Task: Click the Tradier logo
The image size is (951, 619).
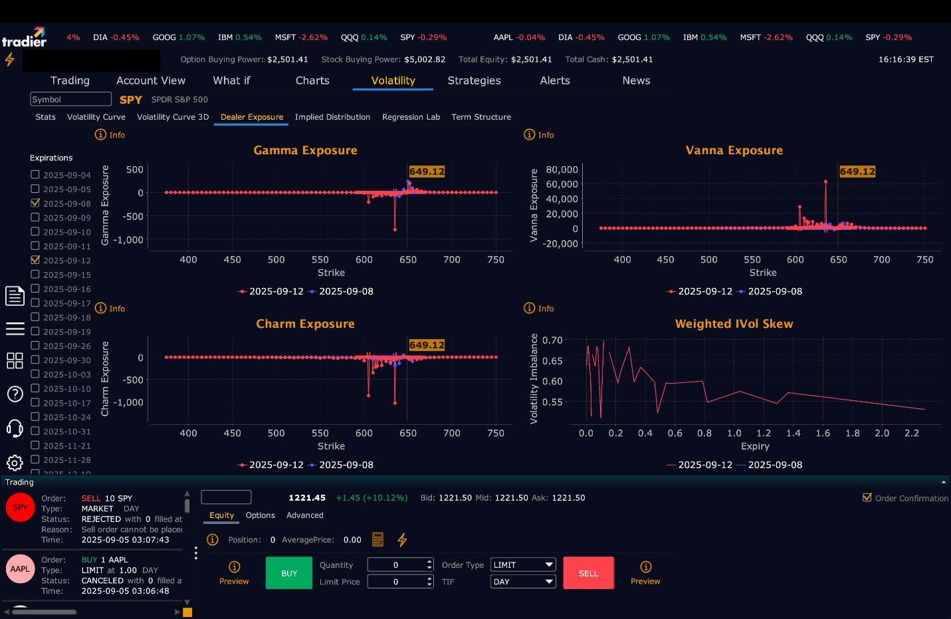Action: pos(24,37)
